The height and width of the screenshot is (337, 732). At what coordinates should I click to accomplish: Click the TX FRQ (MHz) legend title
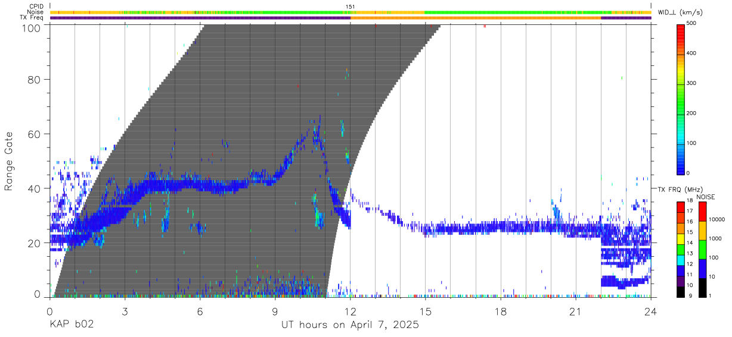pyautogui.click(x=680, y=190)
